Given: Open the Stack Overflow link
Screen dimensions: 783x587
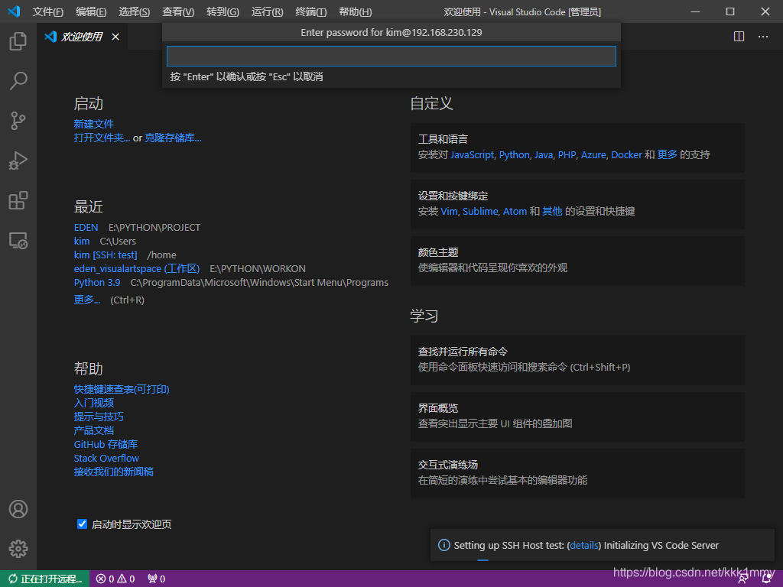Looking at the screenshot, I should (x=106, y=459).
